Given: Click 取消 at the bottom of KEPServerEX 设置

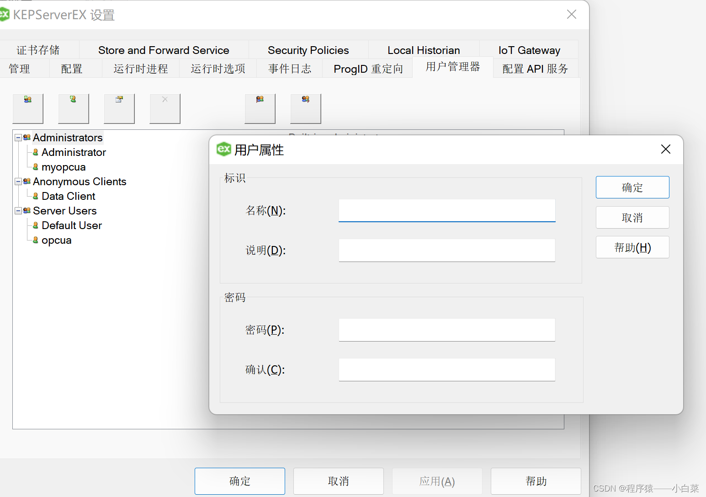Looking at the screenshot, I should pos(339,481).
